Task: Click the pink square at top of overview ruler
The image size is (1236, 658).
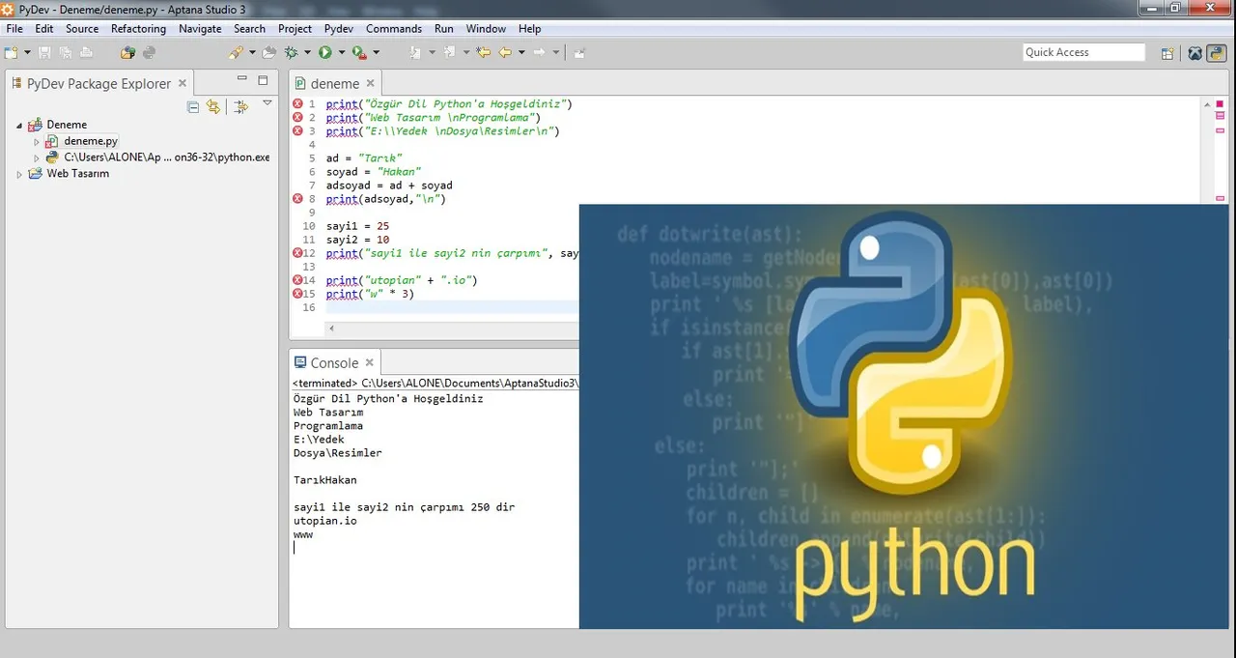Action: [1221, 103]
